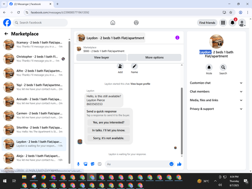Send quick response "In talks. I'll let you know."
The height and width of the screenshot is (189, 252).
click(x=108, y=131)
